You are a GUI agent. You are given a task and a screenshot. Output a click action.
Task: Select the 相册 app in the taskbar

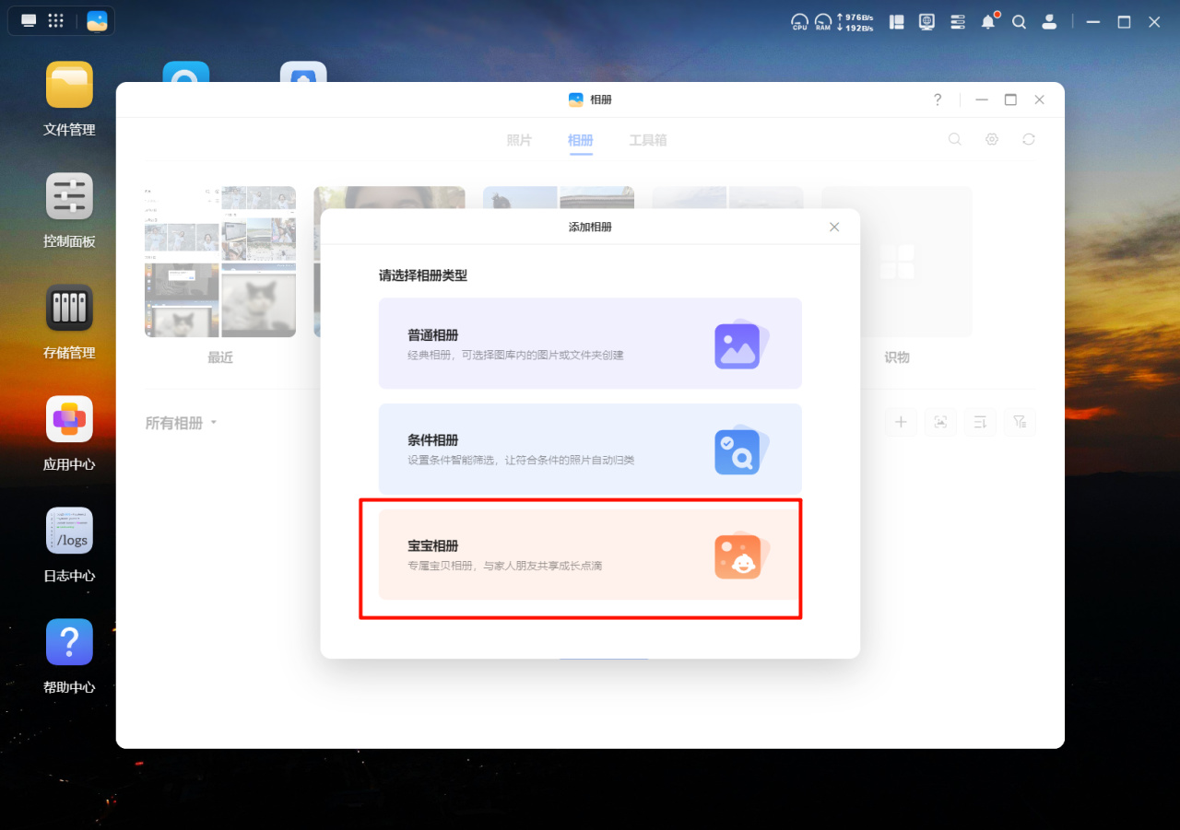[97, 21]
